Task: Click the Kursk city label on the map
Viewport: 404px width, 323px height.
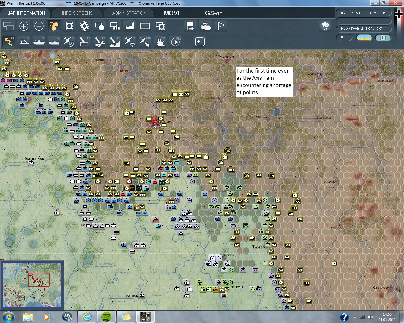Action: pos(132,295)
